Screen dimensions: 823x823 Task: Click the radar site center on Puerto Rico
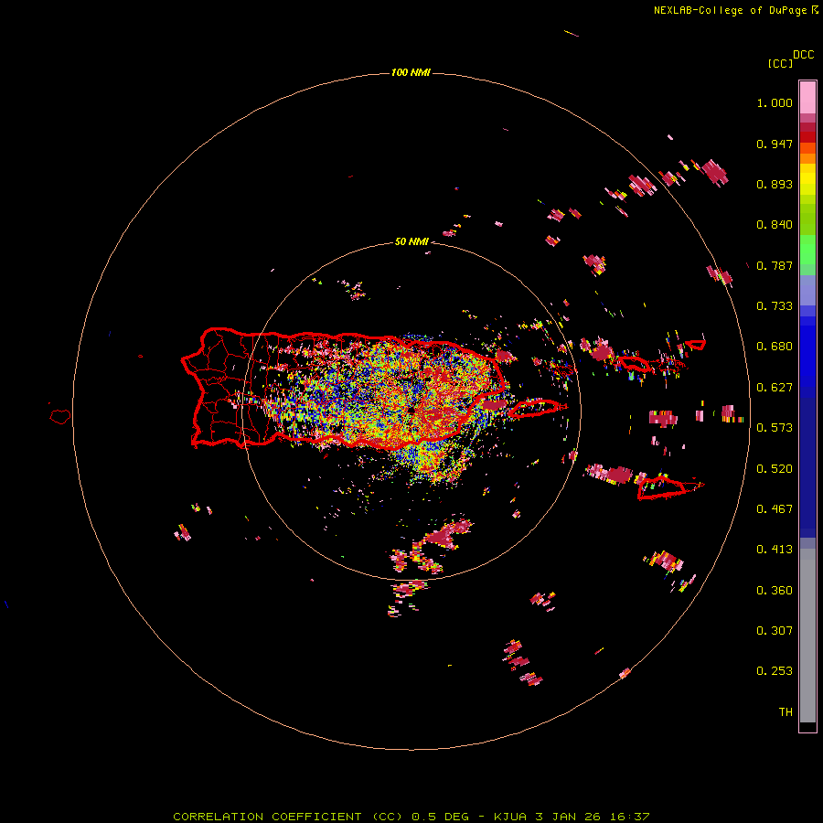click(411, 409)
